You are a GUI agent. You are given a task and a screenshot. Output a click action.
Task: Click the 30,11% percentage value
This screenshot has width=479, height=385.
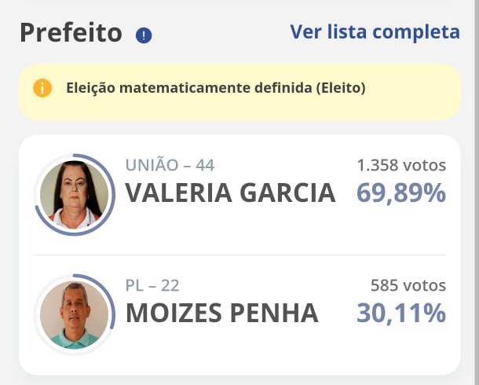pos(401,313)
